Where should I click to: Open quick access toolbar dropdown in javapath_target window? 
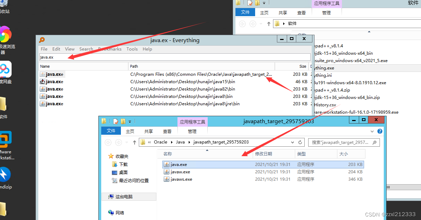click(x=130, y=122)
